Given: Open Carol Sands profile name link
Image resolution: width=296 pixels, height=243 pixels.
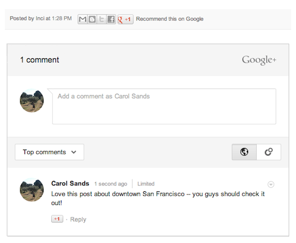Looking at the screenshot, I should pyautogui.click(x=70, y=183).
